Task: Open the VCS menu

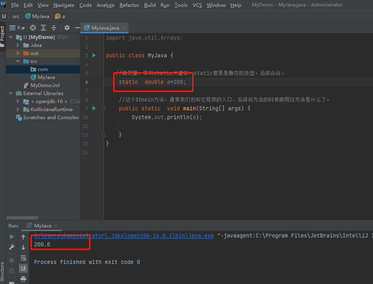Action: click(x=197, y=5)
